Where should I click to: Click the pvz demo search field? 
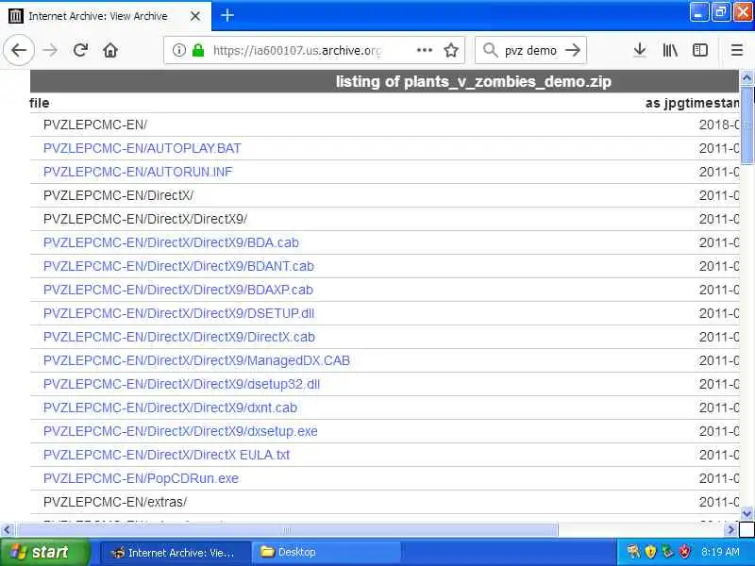point(530,50)
